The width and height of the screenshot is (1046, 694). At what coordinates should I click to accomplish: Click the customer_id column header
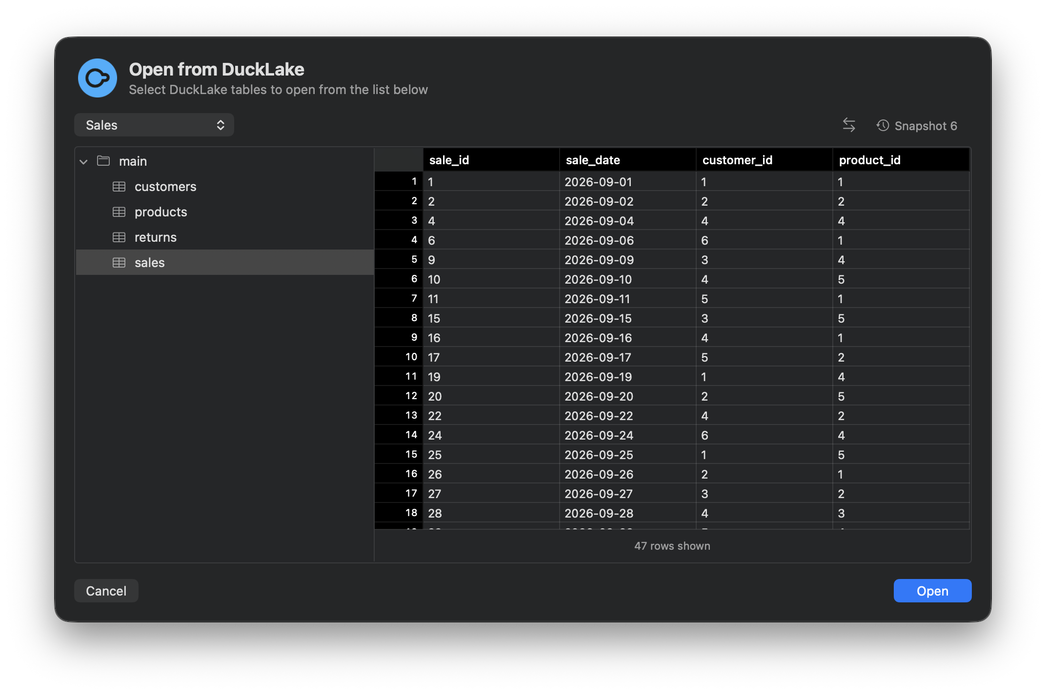click(764, 160)
